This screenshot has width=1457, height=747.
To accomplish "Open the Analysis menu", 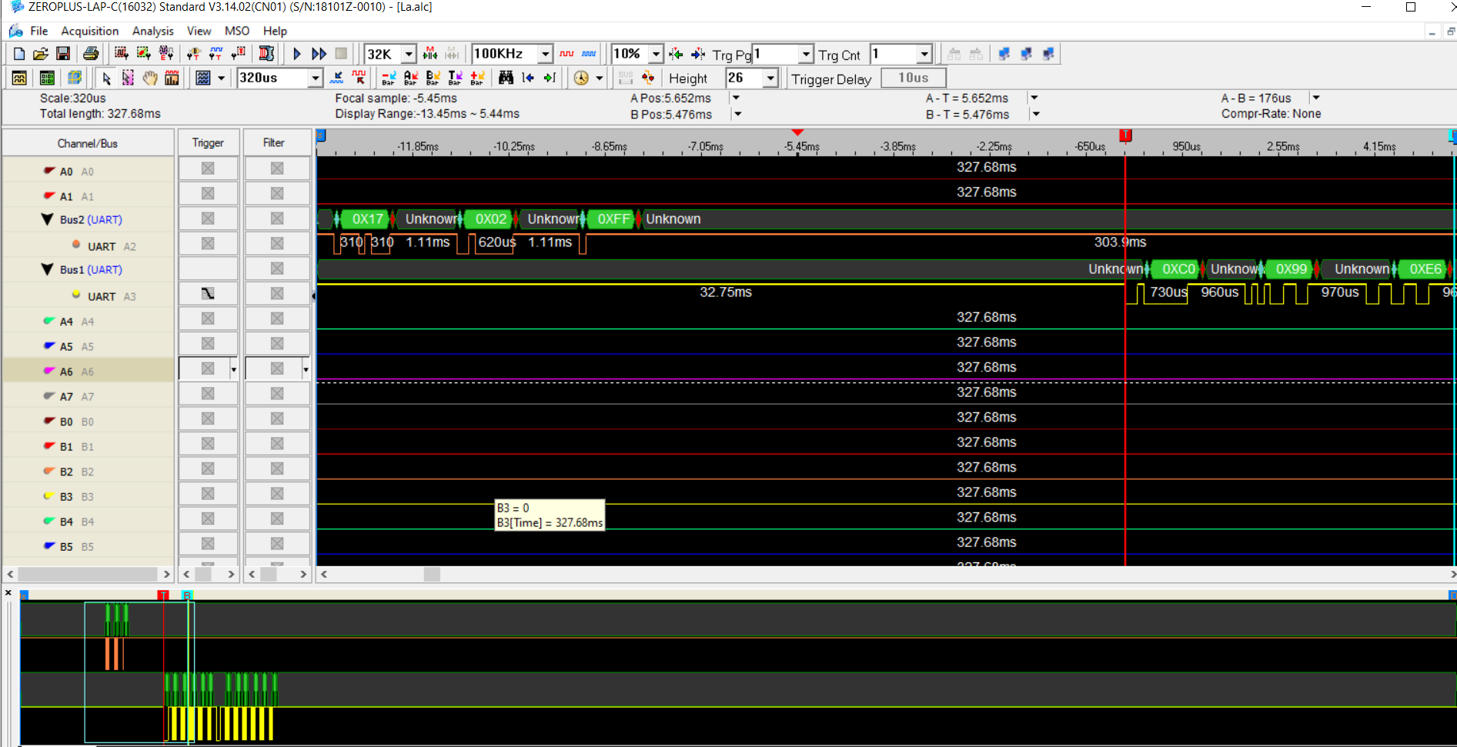I will pos(153,31).
